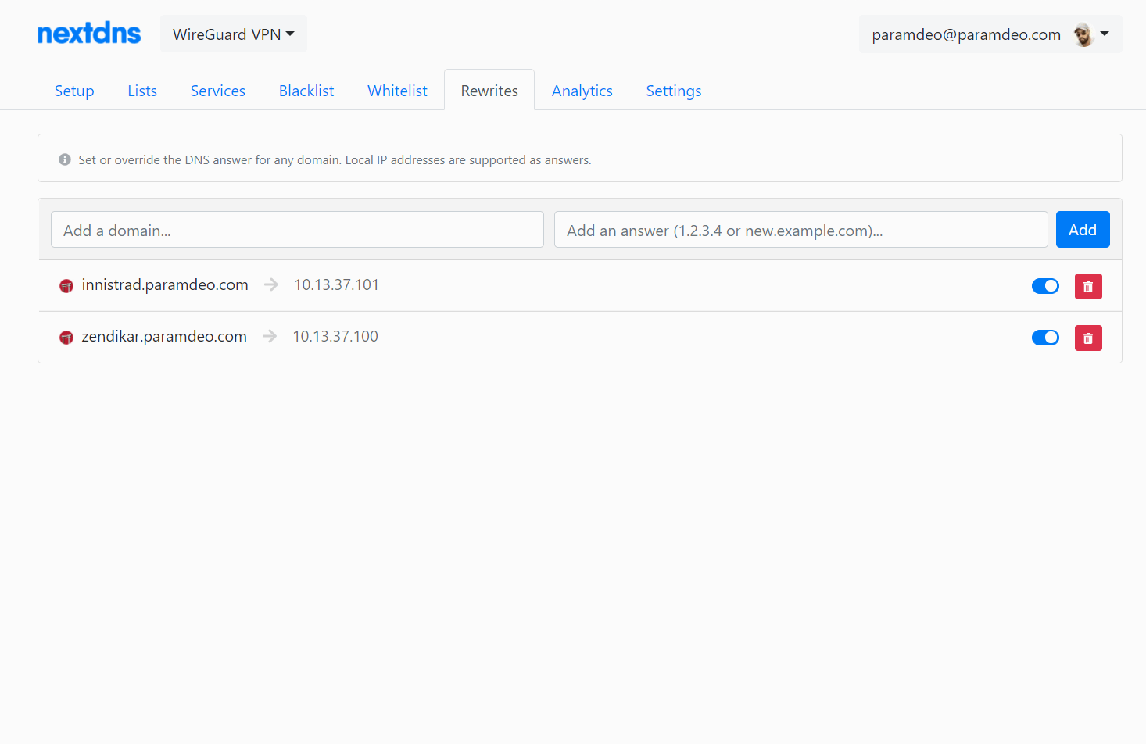Viewport: 1146px width, 744px height.
Task: Click the innistrad.paramdeo.com domain text
Action: (x=165, y=284)
